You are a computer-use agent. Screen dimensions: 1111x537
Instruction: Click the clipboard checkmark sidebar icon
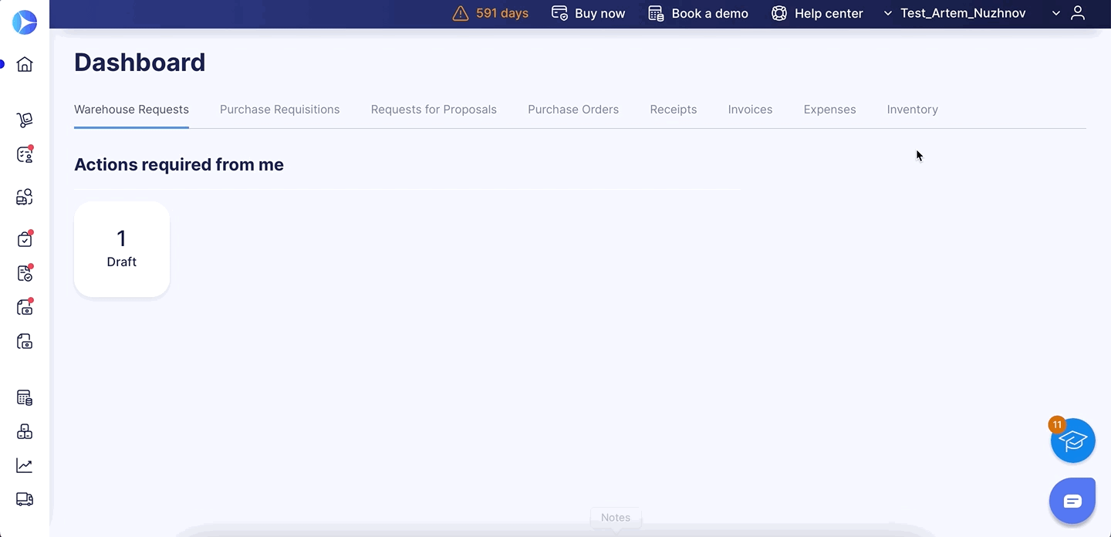(x=25, y=239)
